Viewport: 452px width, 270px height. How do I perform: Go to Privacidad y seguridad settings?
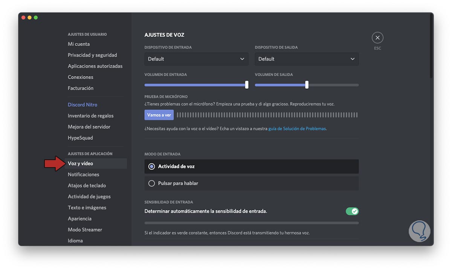(92, 55)
